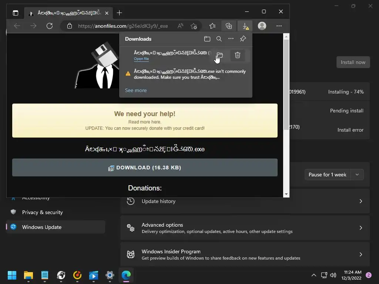Image resolution: width=379 pixels, height=284 pixels.
Task: Add this page to favorites
Action: pos(194,26)
